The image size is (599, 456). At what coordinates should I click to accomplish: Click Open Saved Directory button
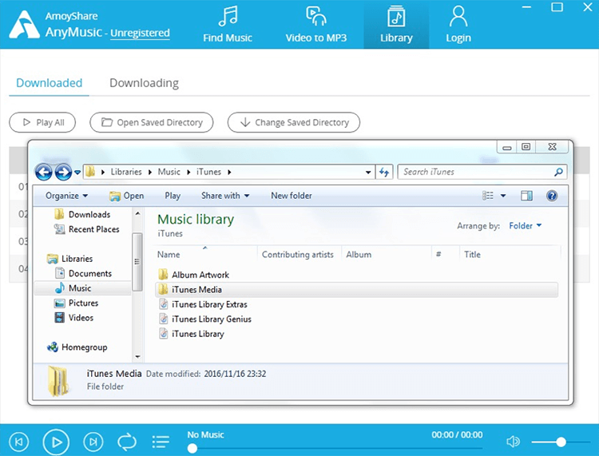pyautogui.click(x=151, y=122)
